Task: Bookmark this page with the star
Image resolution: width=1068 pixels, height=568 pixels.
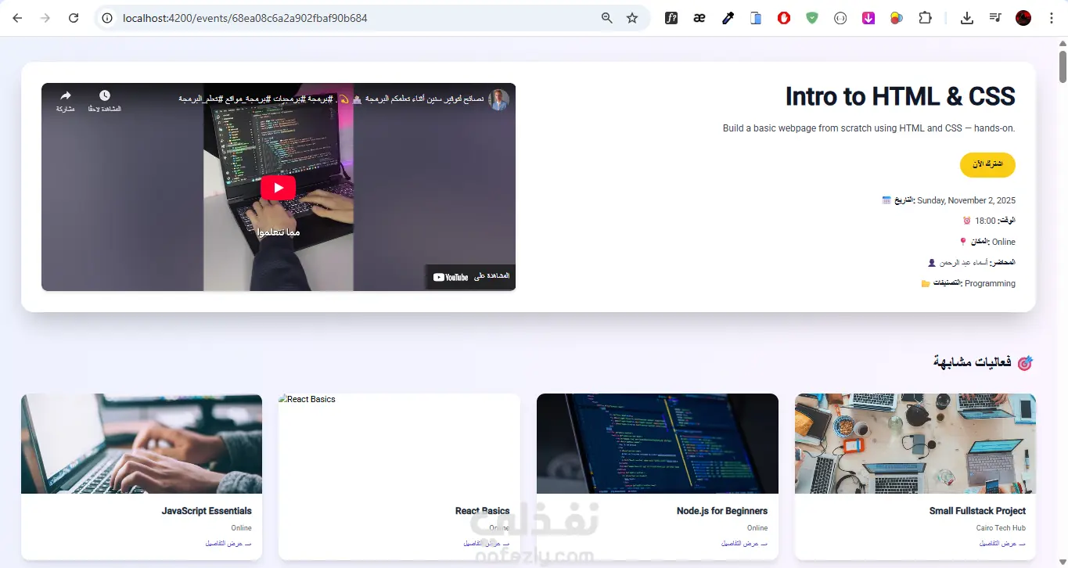Action: [x=632, y=18]
